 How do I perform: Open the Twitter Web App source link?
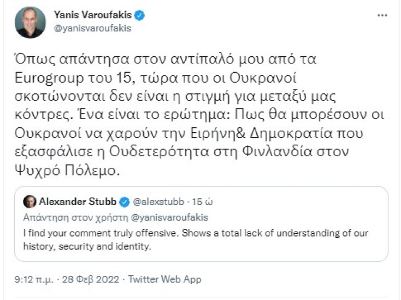[x=165, y=279]
